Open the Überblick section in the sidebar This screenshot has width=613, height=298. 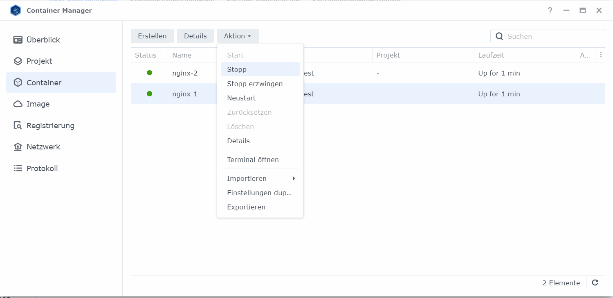(43, 40)
